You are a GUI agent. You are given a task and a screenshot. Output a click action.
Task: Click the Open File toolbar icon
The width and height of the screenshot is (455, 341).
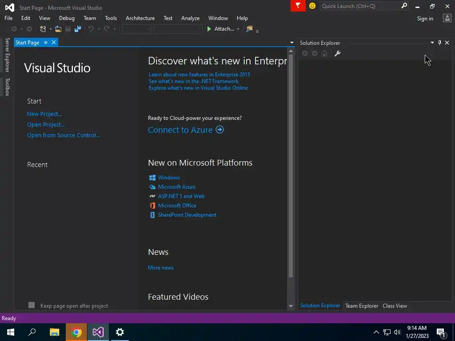[x=58, y=29]
